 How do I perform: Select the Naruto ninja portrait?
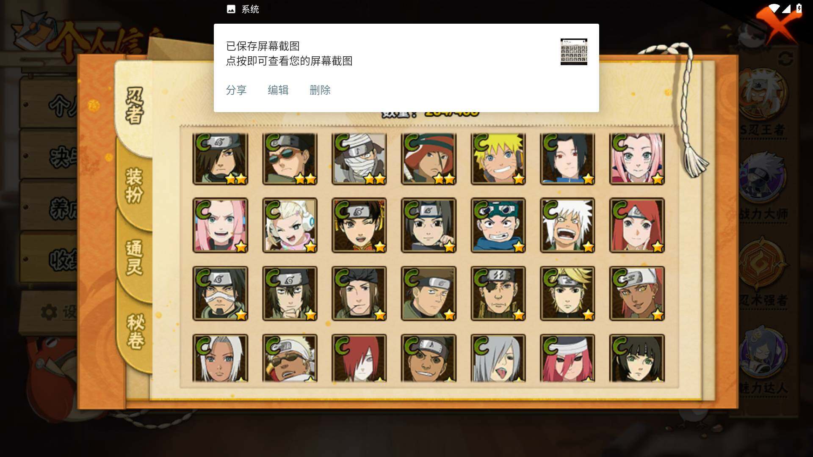pos(498,159)
